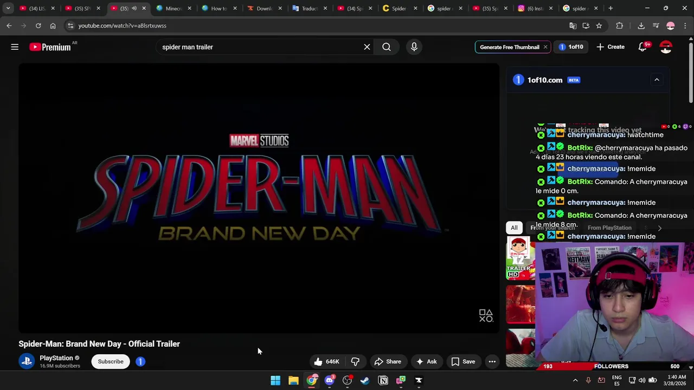Open OBS Studio from taskbar

[x=347, y=380]
